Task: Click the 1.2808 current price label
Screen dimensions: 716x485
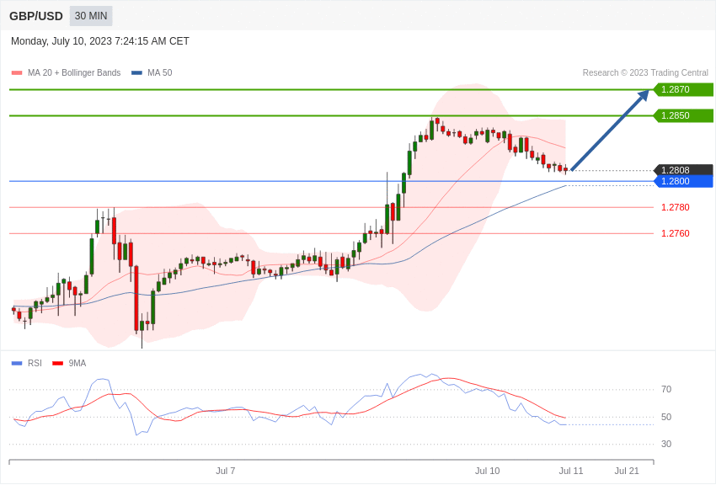Action: tap(683, 170)
